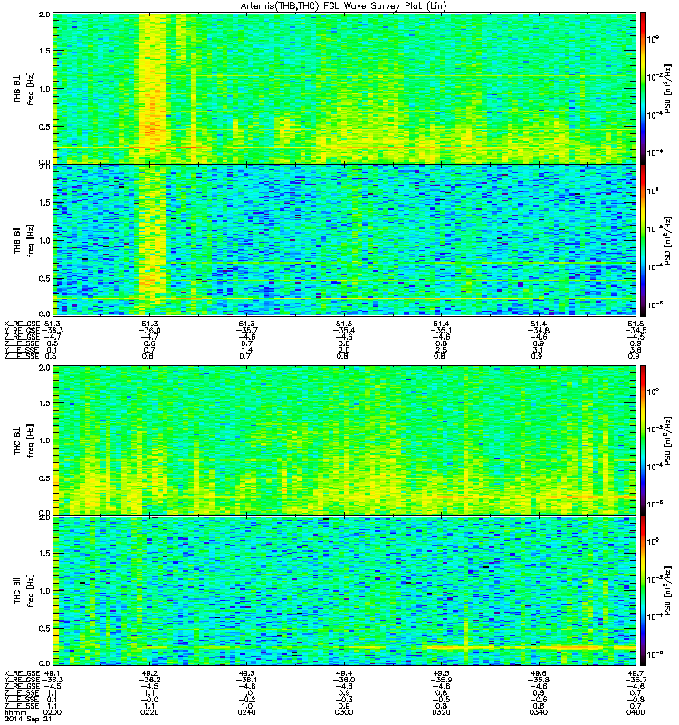Image resolution: width=679 pixels, height=725 pixels.
Task: Click the Y_LSE value -0.2 under THC panels
Action: (x=247, y=700)
